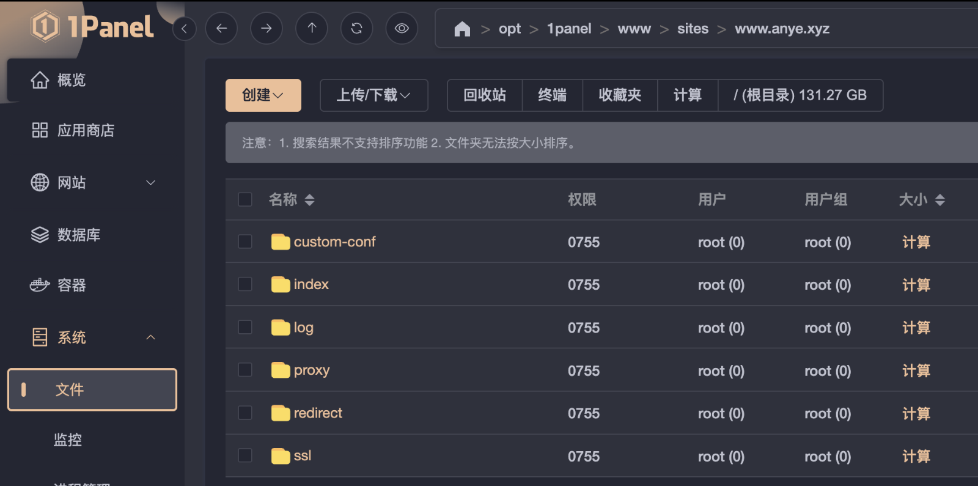Switch to the 应用商店 page
The image size is (978, 486).
(86, 130)
